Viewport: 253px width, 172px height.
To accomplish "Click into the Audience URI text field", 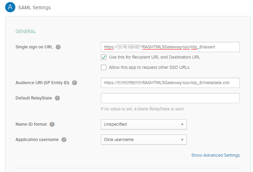I will pyautogui.click(x=170, y=83).
